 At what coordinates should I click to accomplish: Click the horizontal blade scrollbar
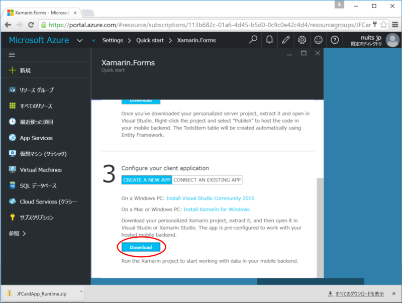tap(310, 281)
